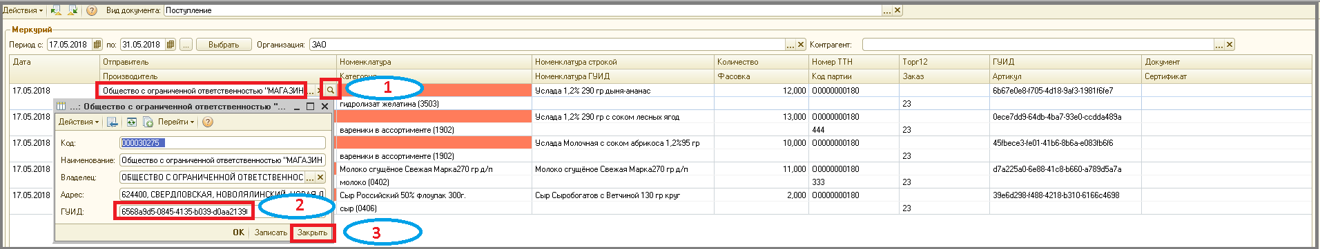
Task: Click the Отправитель cell with Общество с ограниченной
Action: (x=202, y=91)
